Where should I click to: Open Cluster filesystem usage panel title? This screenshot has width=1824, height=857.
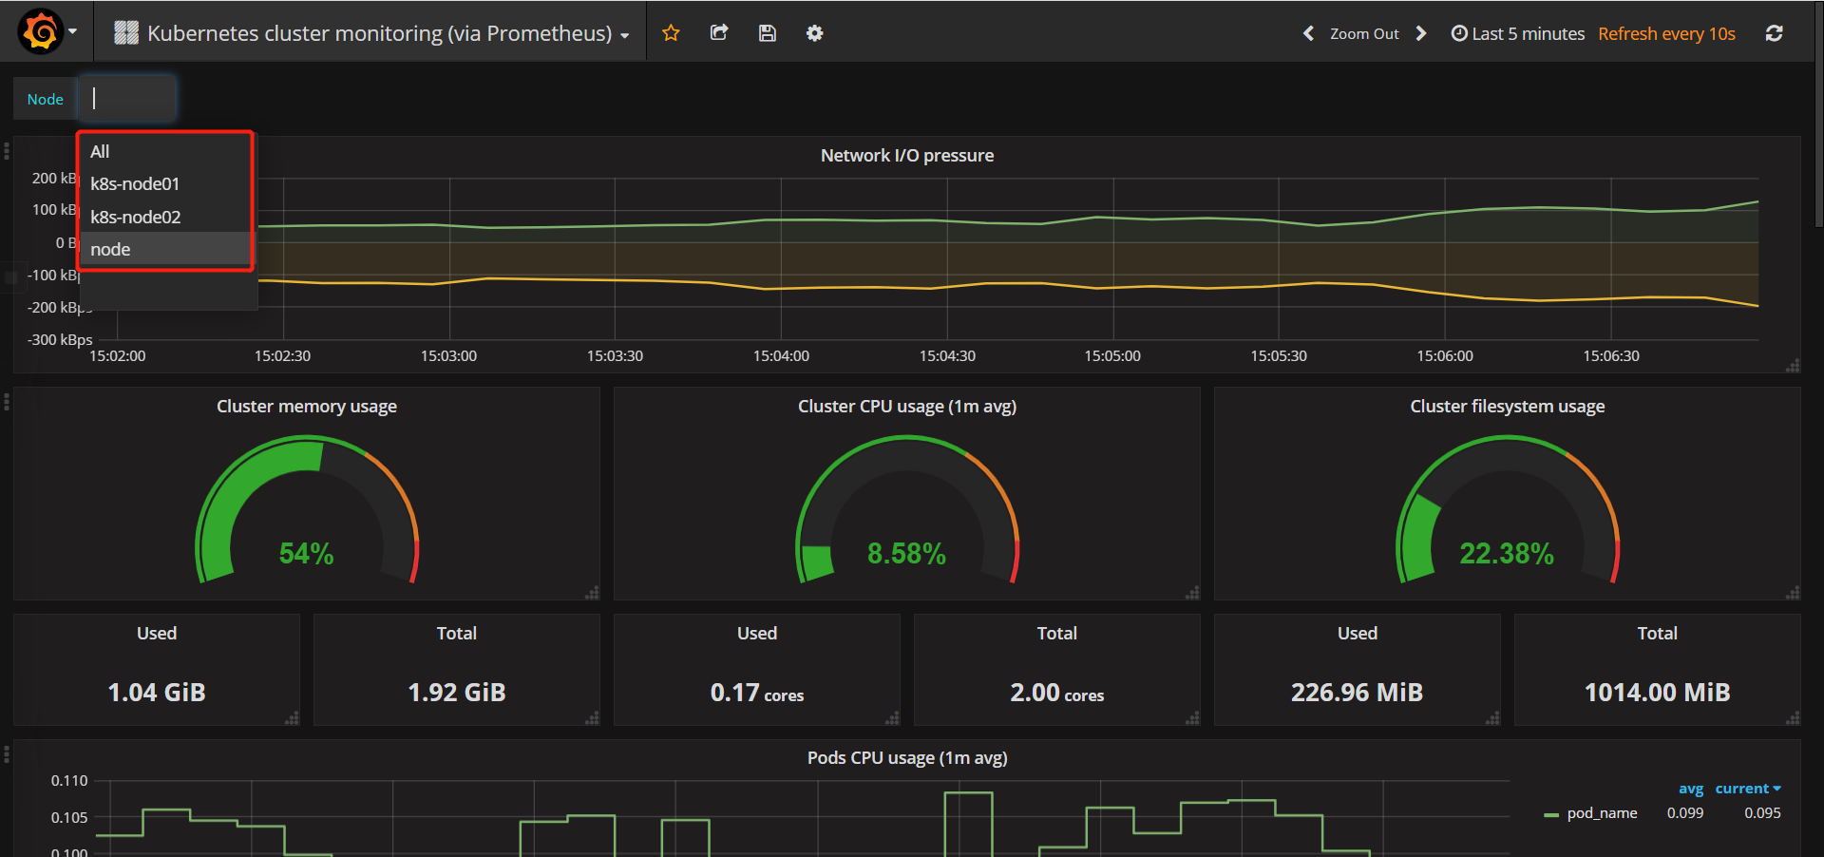click(1508, 406)
